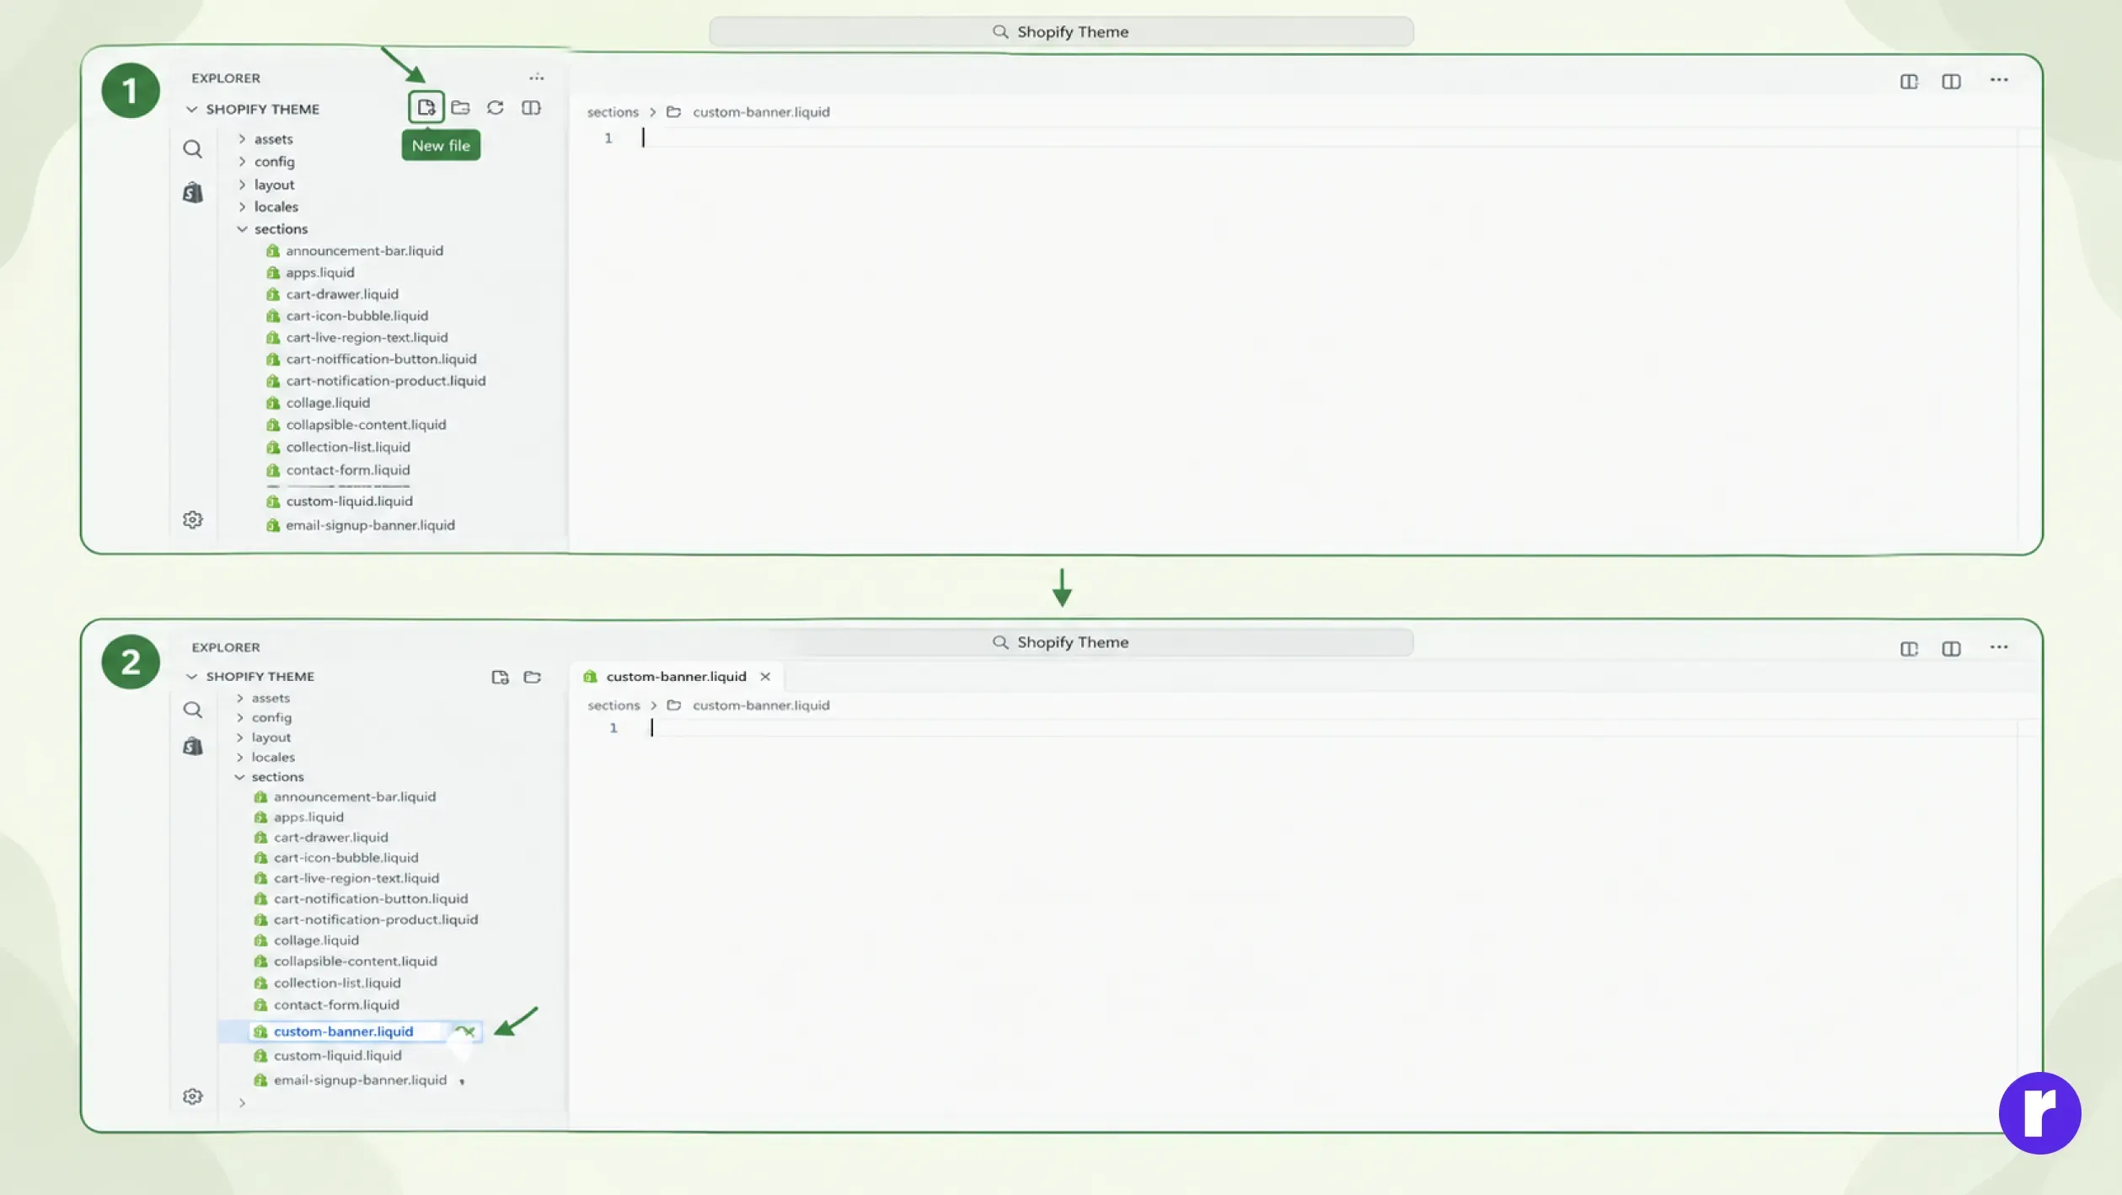Image resolution: width=2122 pixels, height=1195 pixels.
Task: Open the settings gear in panel 1 sidebar
Action: [x=192, y=519]
